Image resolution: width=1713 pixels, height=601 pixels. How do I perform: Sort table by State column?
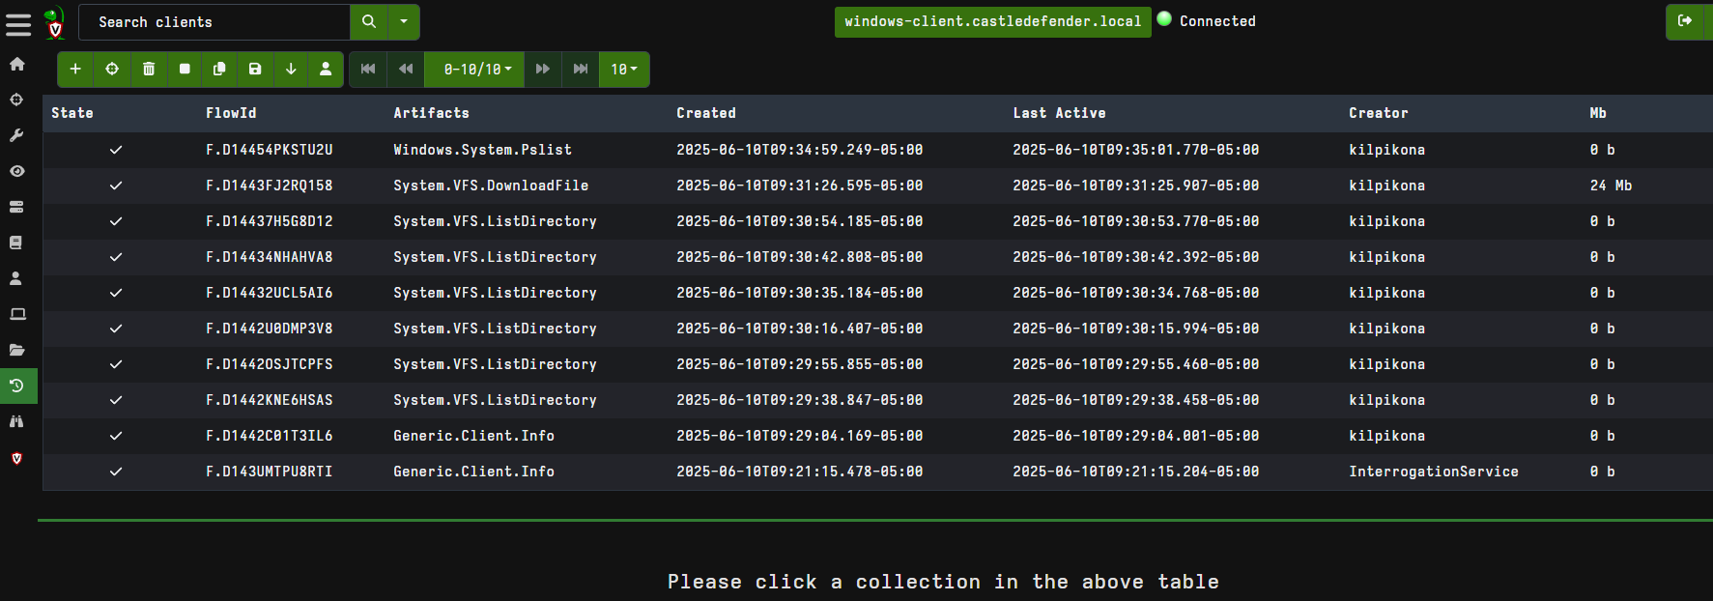click(72, 113)
